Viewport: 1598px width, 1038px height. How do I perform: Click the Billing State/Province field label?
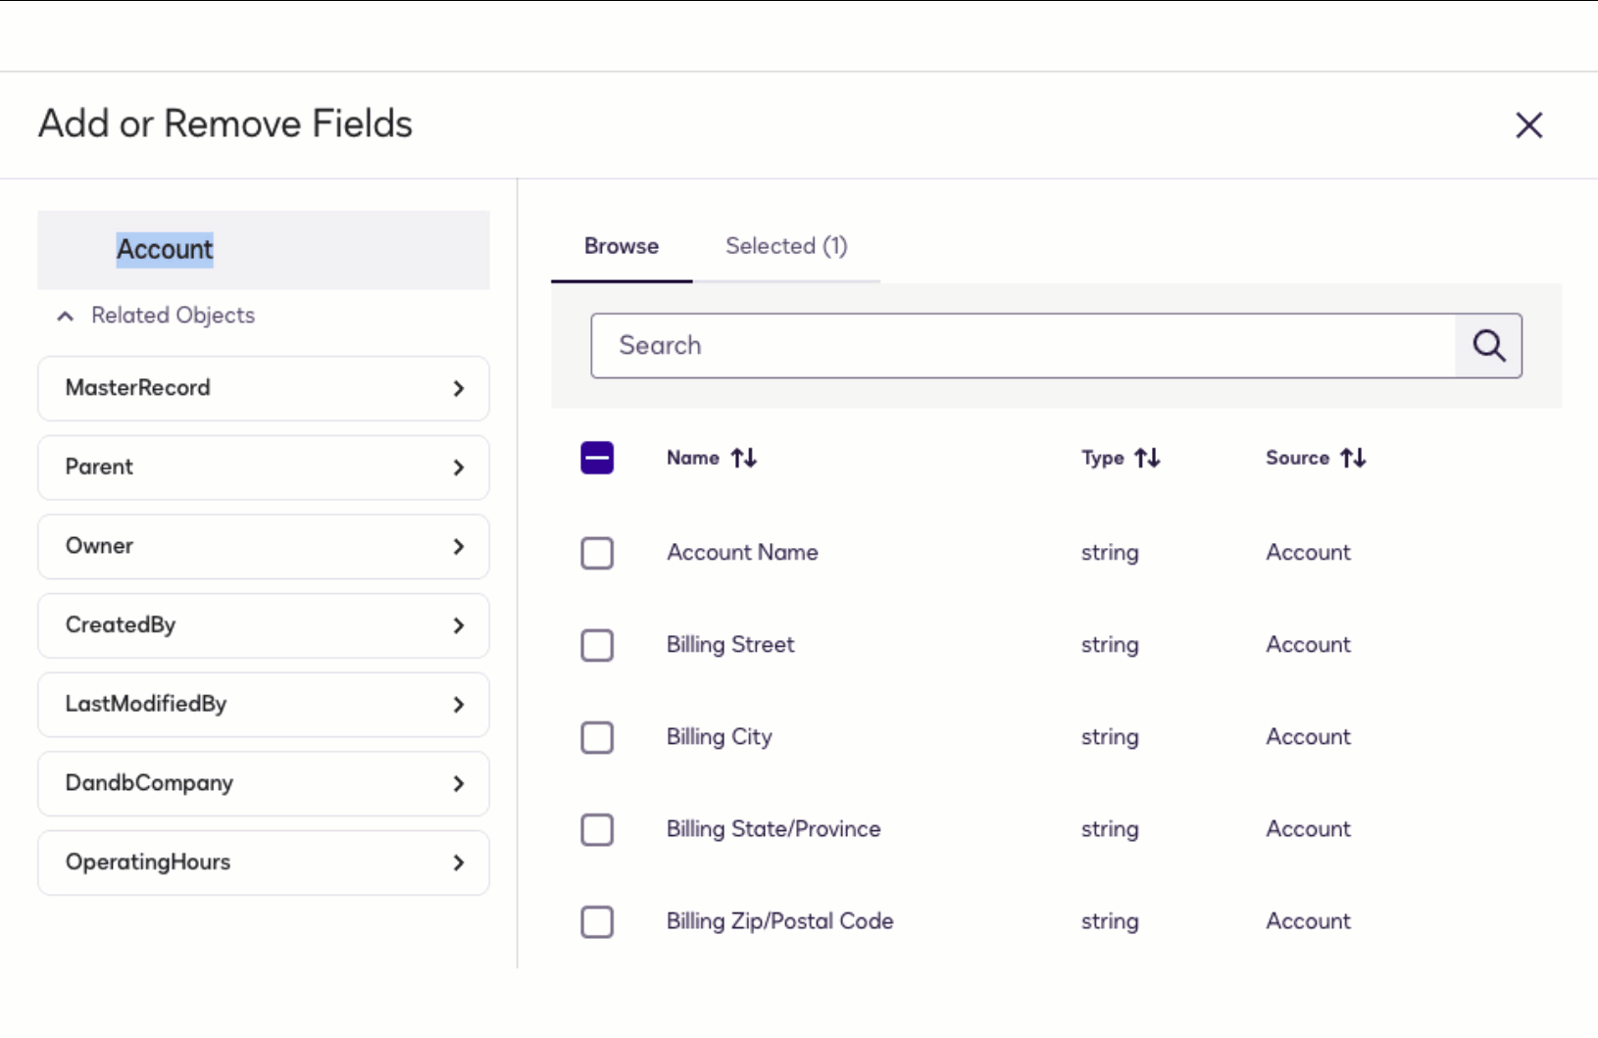click(774, 829)
